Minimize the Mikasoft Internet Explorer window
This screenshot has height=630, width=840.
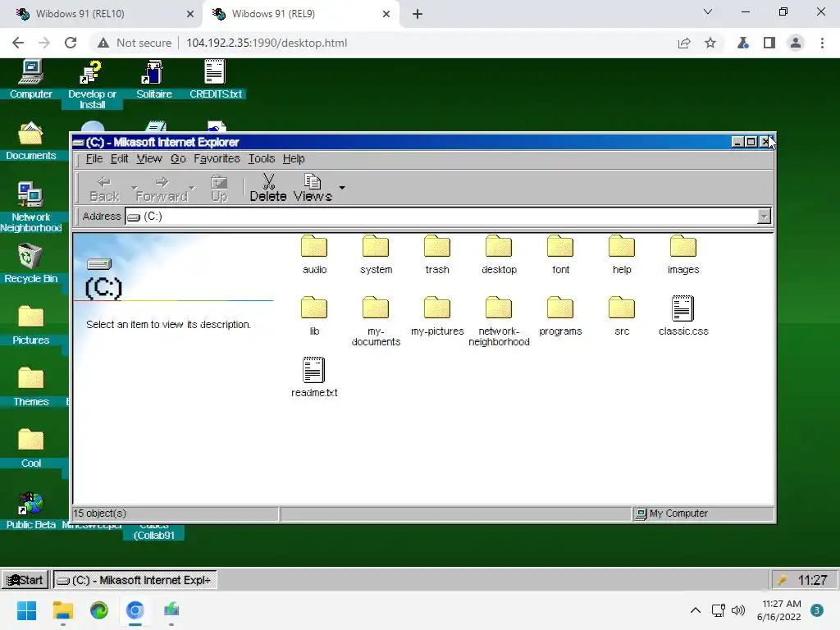point(737,142)
